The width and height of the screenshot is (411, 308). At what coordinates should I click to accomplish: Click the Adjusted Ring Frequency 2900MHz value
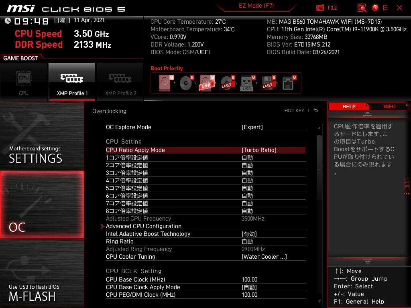pos(253,249)
